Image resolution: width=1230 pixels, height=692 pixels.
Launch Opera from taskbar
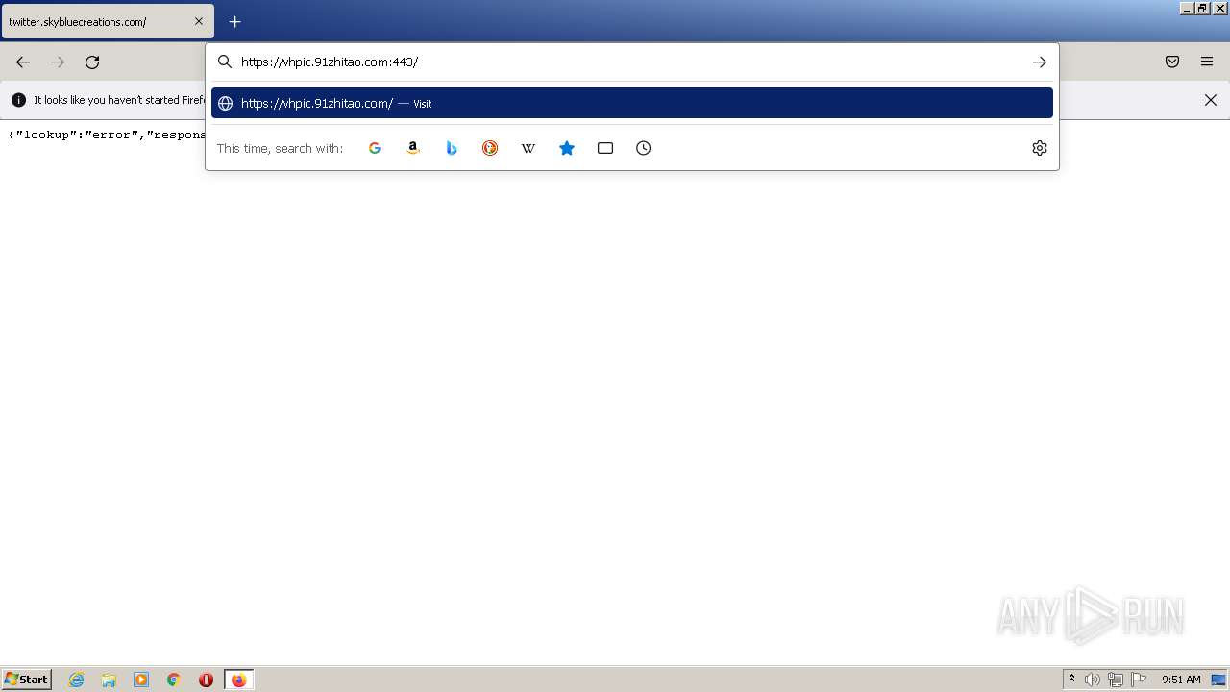tap(206, 680)
